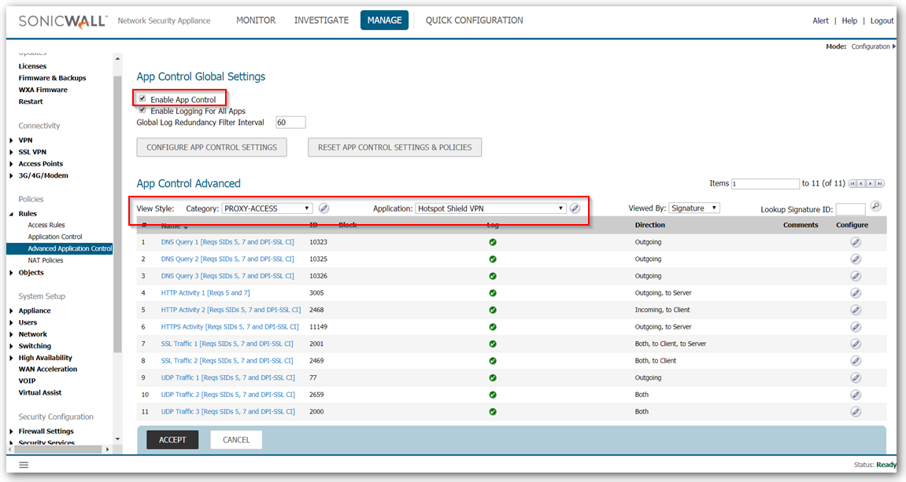Focus the Lookup Signature ID input

click(x=851, y=209)
